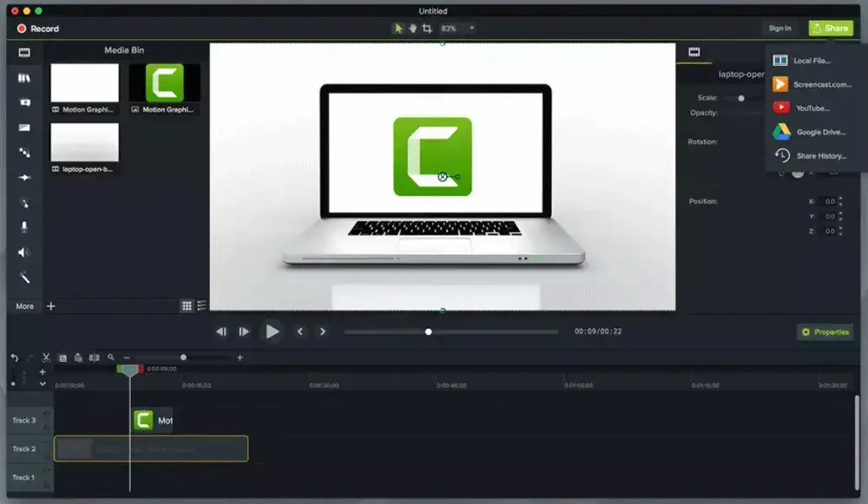The image size is (868, 504).
Task: Switch the Media Bin to grid view
Action: click(187, 306)
